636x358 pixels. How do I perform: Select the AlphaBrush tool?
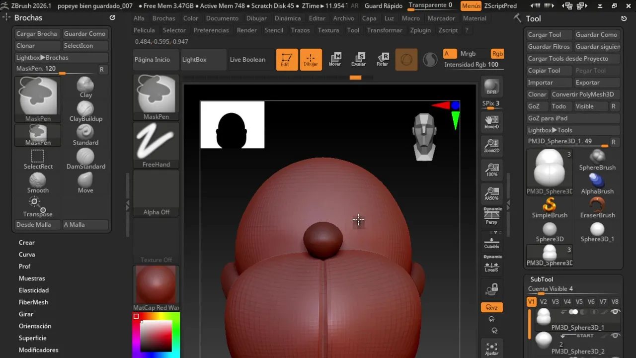[597, 184]
